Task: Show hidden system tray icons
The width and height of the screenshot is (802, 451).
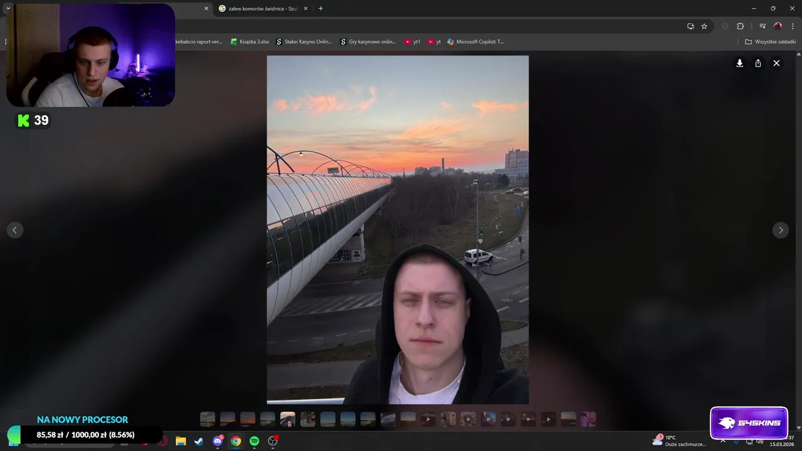Action: pos(722,441)
